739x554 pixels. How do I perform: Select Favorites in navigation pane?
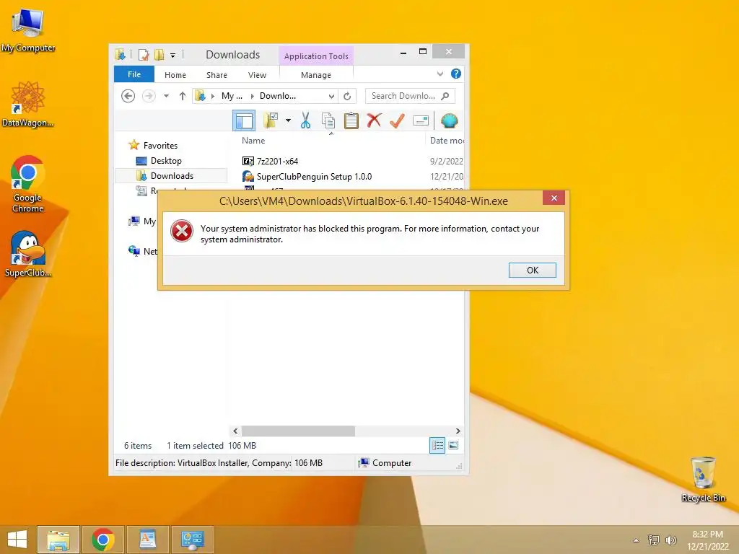pyautogui.click(x=161, y=146)
